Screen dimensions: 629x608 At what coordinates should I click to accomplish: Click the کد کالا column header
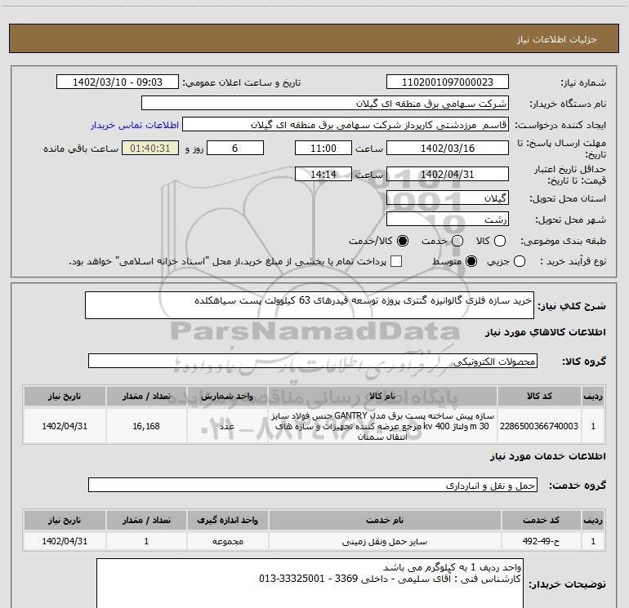[539, 396]
